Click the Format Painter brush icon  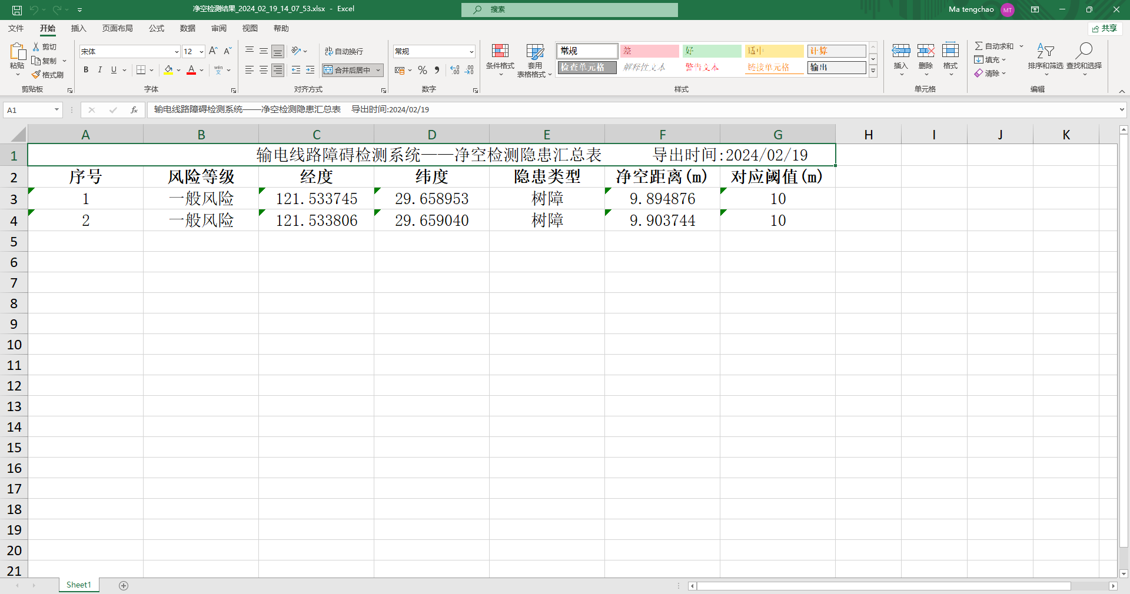(36, 75)
